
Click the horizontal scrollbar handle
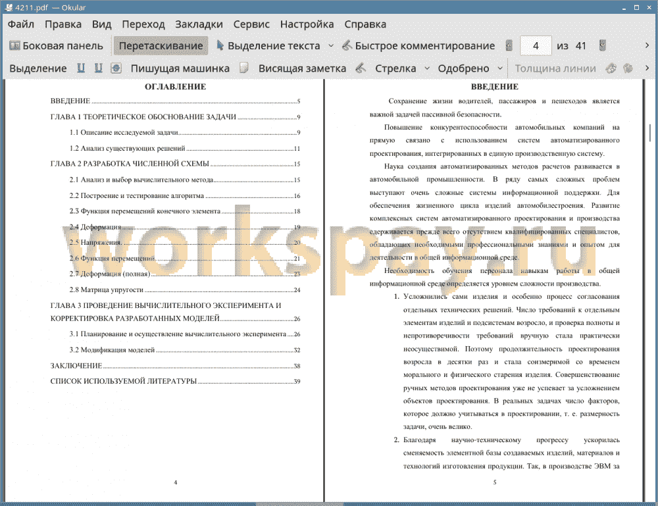point(299,503)
